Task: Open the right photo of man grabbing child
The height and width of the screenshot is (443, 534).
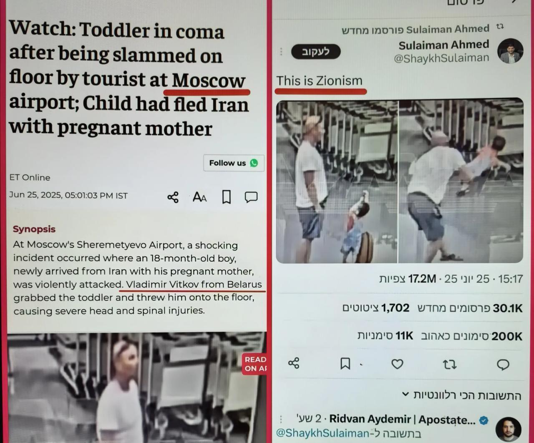Action: [x=461, y=182]
